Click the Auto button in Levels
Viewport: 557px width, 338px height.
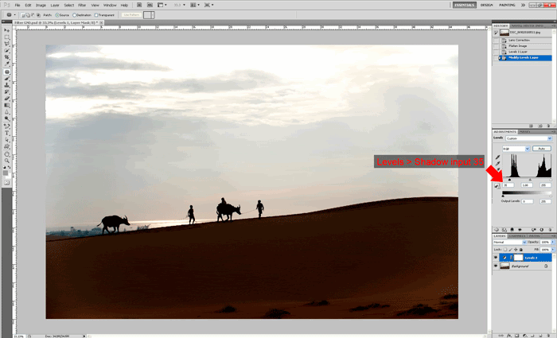[541, 149]
